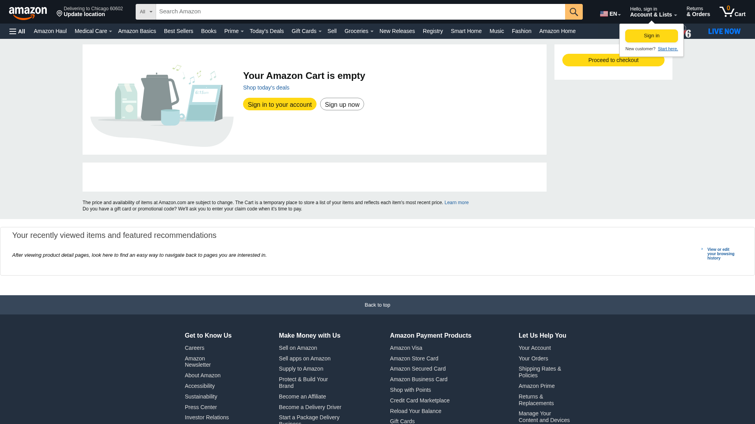Click Become an Affiliate
The height and width of the screenshot is (424, 755).
pos(302,397)
